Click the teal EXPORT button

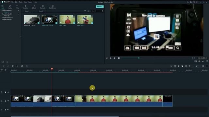tap(100, 6)
